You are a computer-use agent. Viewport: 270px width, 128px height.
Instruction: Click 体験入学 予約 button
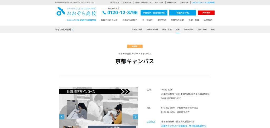[x=182, y=13]
